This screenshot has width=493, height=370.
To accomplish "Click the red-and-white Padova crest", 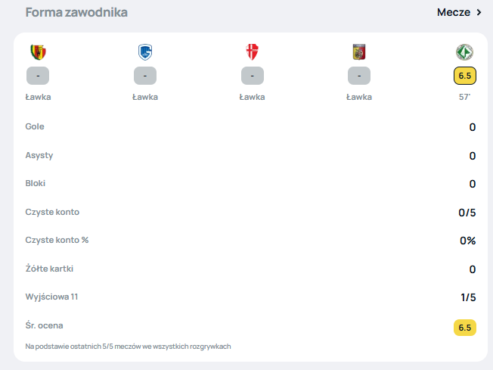I will (x=252, y=52).
